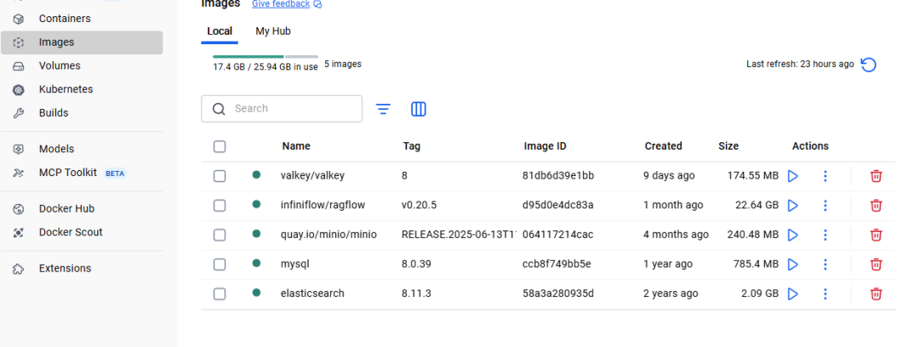Sort by the Created column header
Screen dimensions: 919x347
(664, 146)
